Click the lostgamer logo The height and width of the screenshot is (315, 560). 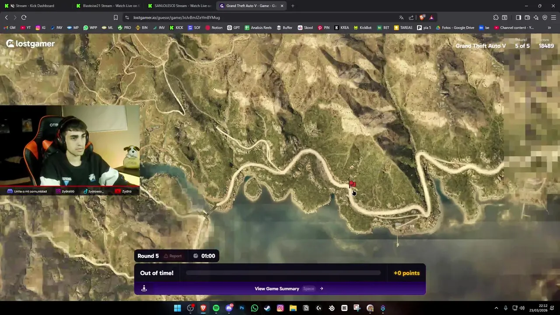point(30,44)
